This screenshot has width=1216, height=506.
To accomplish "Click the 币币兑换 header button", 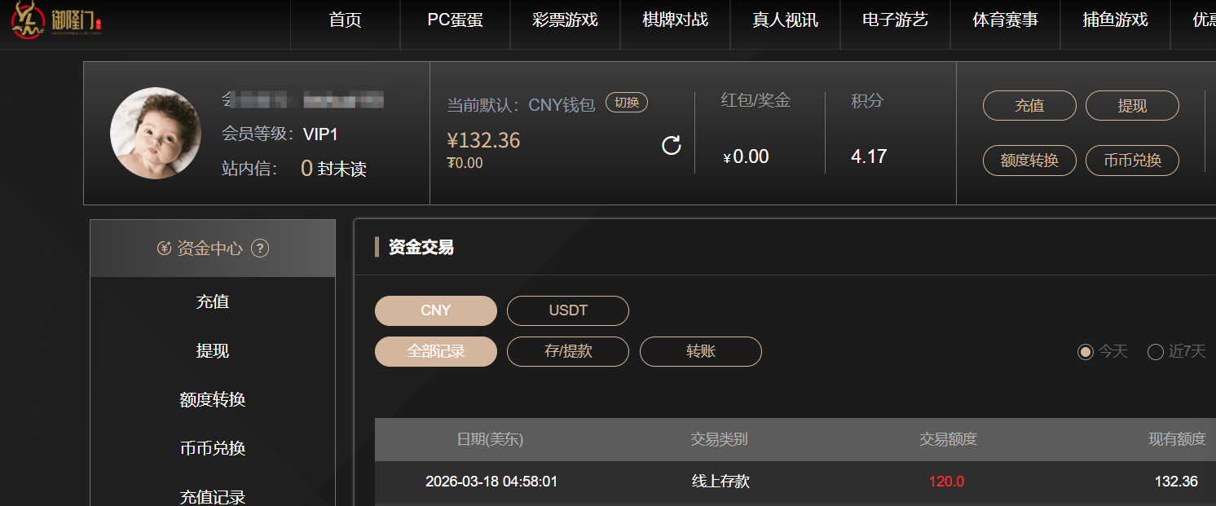I will tap(1132, 161).
